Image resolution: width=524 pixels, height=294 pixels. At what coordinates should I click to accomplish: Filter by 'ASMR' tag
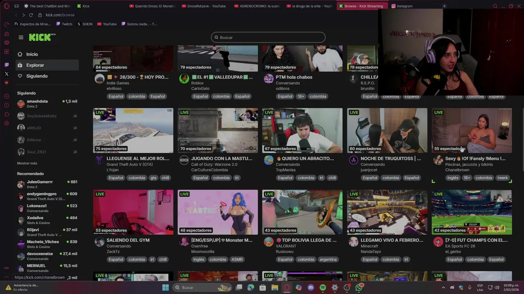tap(237, 260)
